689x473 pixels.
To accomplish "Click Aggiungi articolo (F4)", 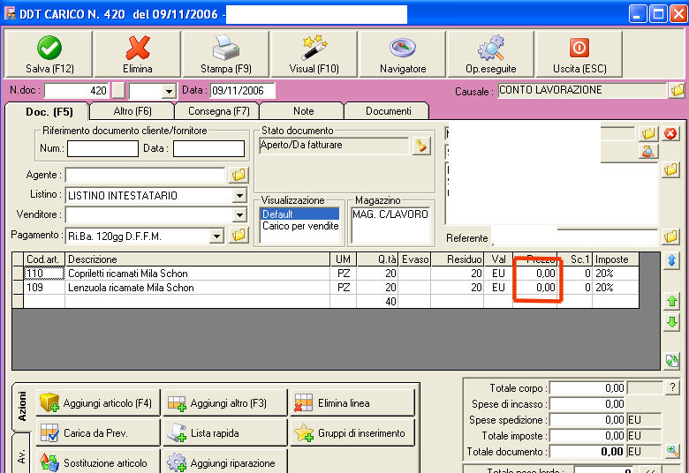I will point(98,402).
